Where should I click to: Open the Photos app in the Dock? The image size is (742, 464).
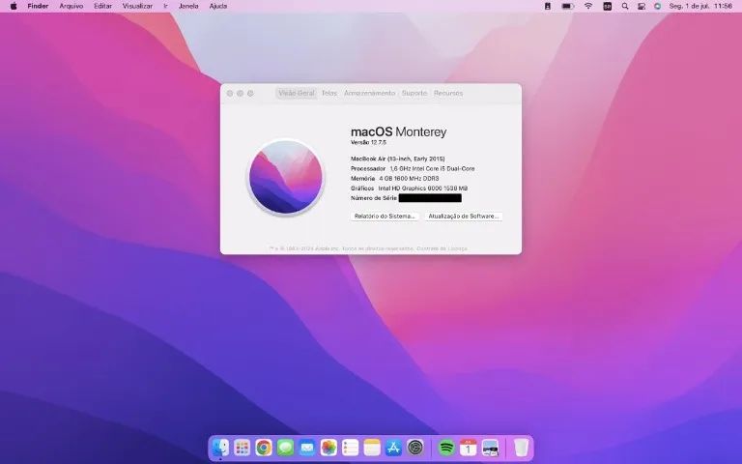[x=328, y=447]
